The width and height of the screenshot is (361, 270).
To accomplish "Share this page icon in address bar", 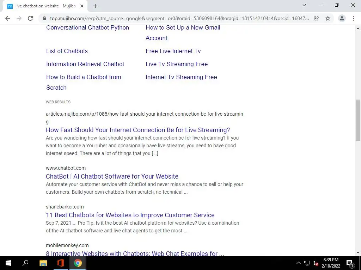I will tap(317, 18).
